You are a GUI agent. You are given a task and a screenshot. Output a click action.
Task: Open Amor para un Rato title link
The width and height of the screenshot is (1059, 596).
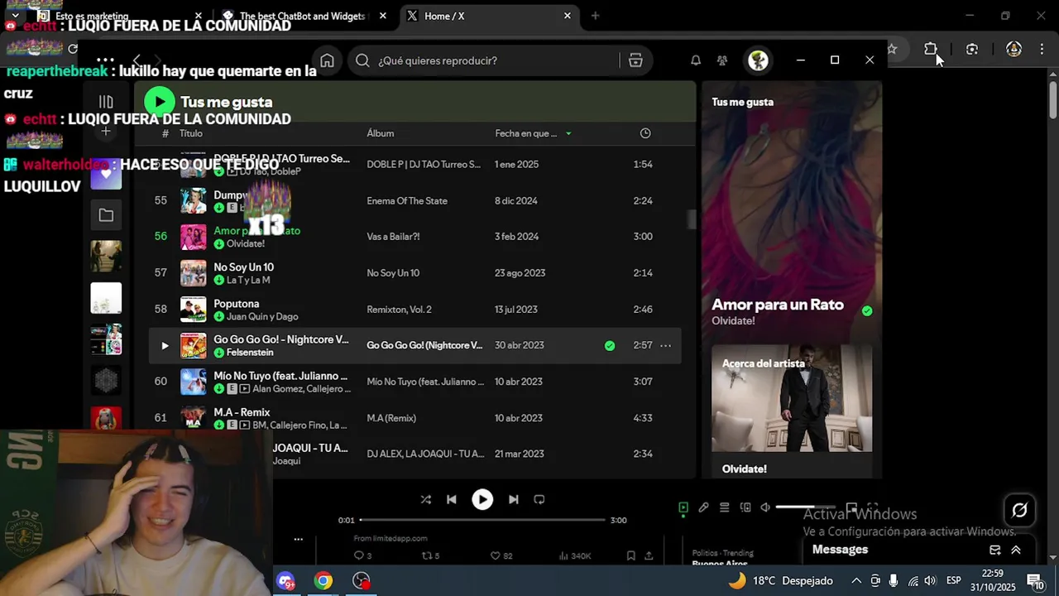[x=778, y=305]
